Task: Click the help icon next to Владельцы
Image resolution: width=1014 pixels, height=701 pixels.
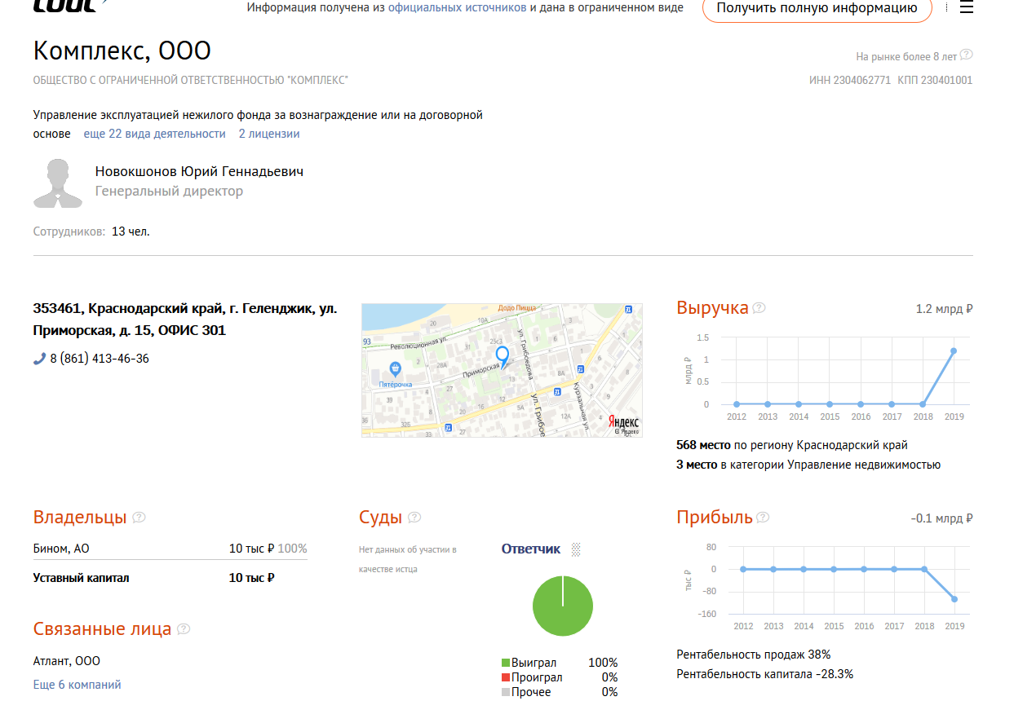Action: click(x=139, y=518)
